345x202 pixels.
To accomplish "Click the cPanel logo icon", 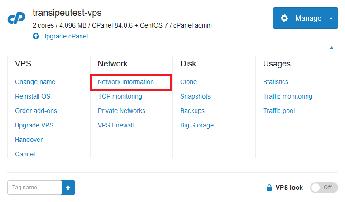I will point(16,18).
